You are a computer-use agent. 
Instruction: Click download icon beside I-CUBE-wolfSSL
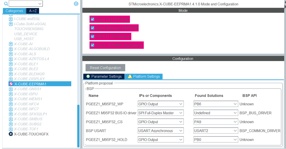11,19
